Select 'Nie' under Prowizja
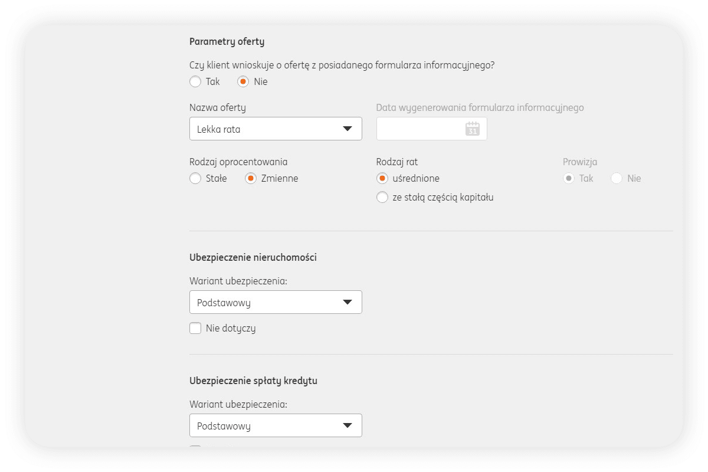Viewport: 708px width, 472px height. [617, 178]
